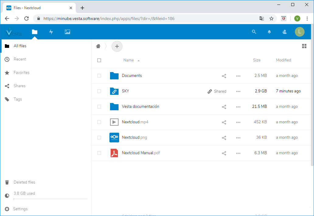The height and width of the screenshot is (216, 314).
Task: Select Favorites in the sidebar
Action: click(22, 73)
